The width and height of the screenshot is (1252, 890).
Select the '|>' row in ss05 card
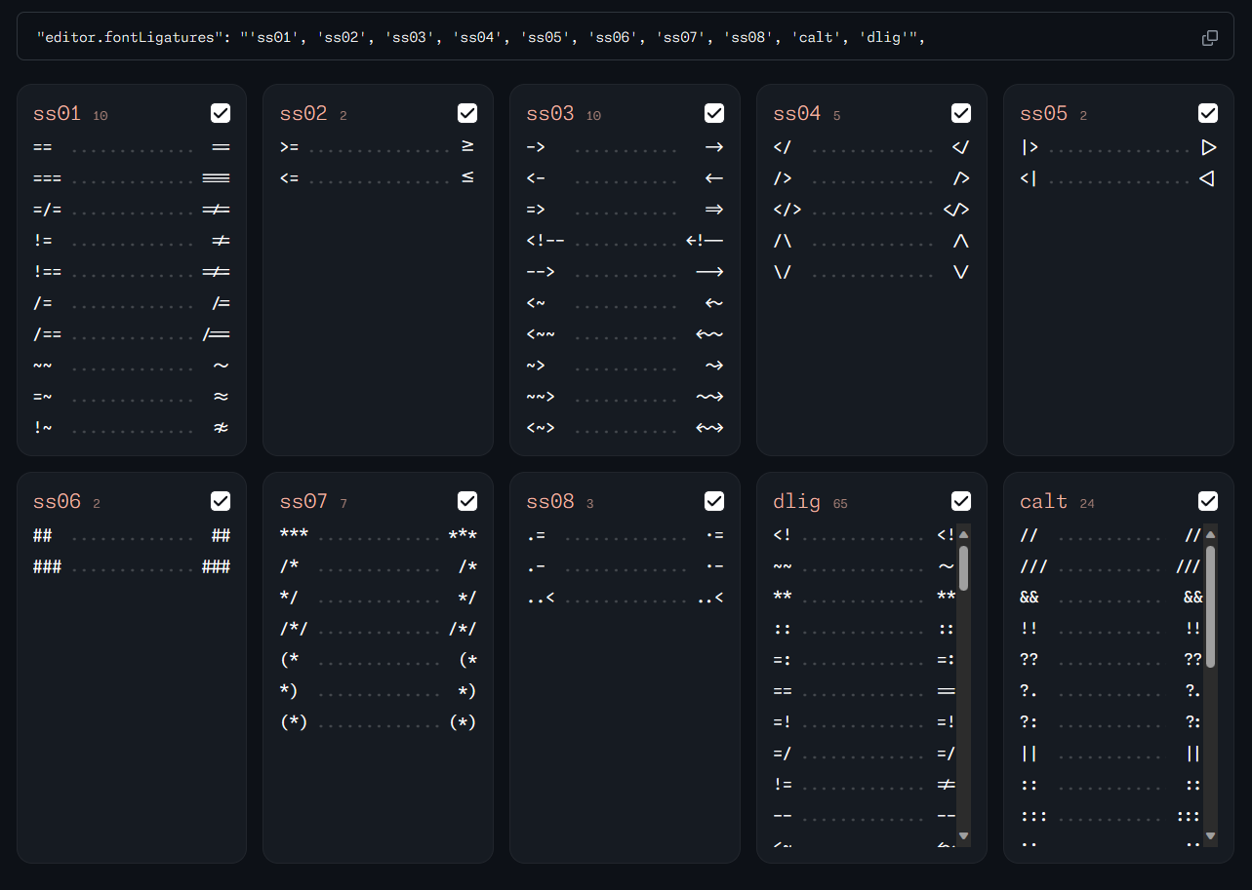coord(1119,147)
